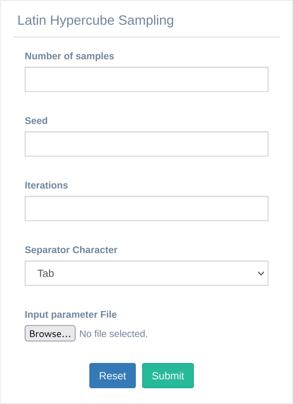
Task: Click the 'Iterations' field label
Action: (46, 185)
